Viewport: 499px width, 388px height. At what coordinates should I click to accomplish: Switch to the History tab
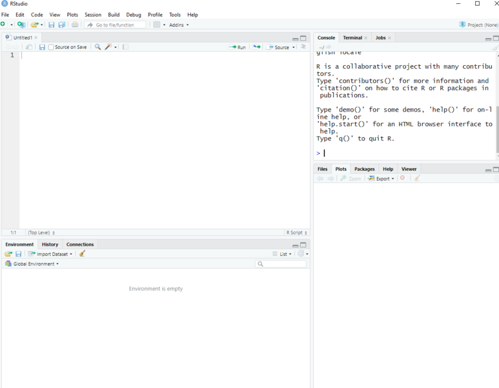click(x=50, y=244)
